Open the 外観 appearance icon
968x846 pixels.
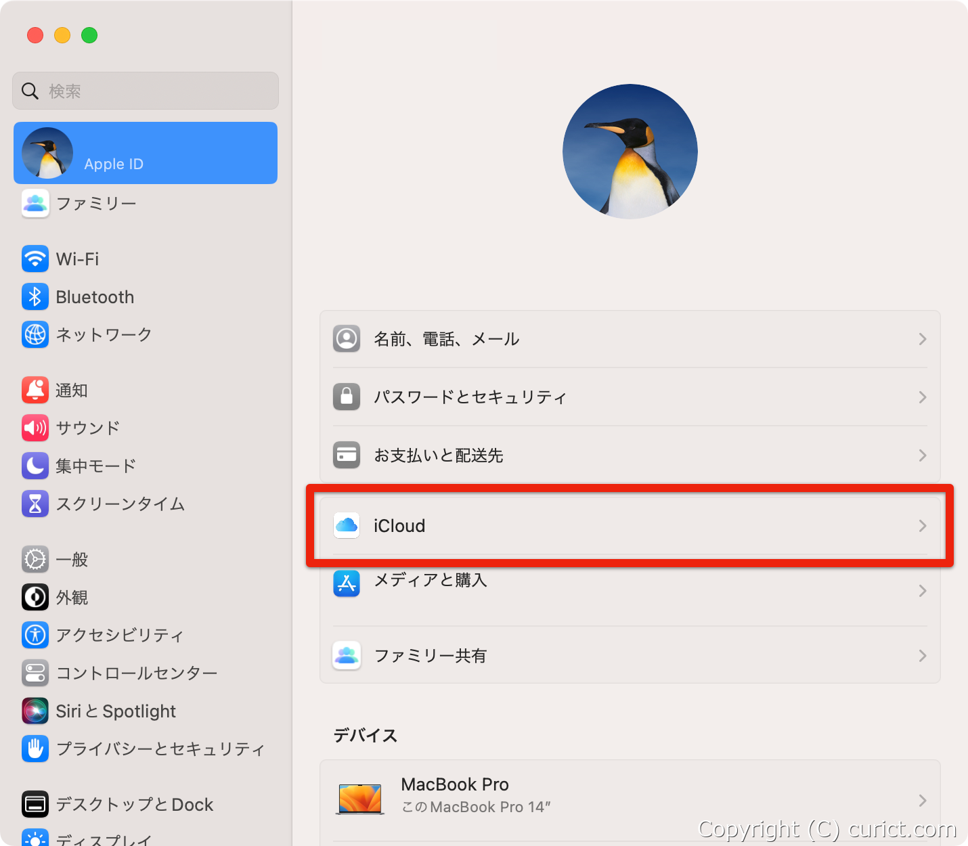(x=35, y=597)
